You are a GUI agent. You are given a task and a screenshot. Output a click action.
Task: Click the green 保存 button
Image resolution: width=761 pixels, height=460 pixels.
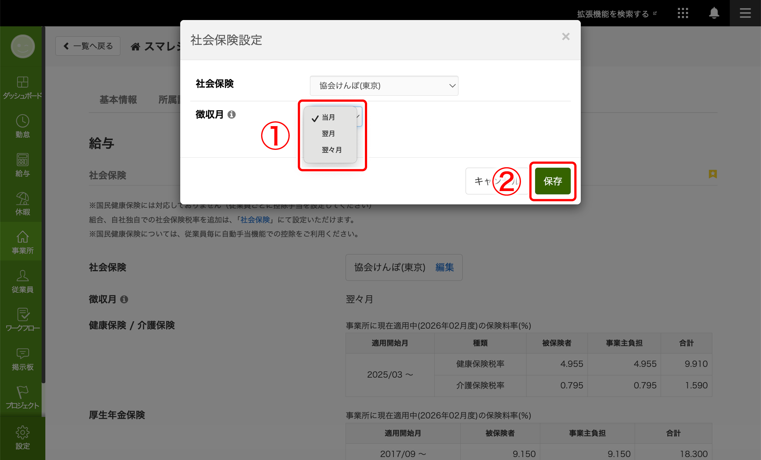(x=553, y=181)
